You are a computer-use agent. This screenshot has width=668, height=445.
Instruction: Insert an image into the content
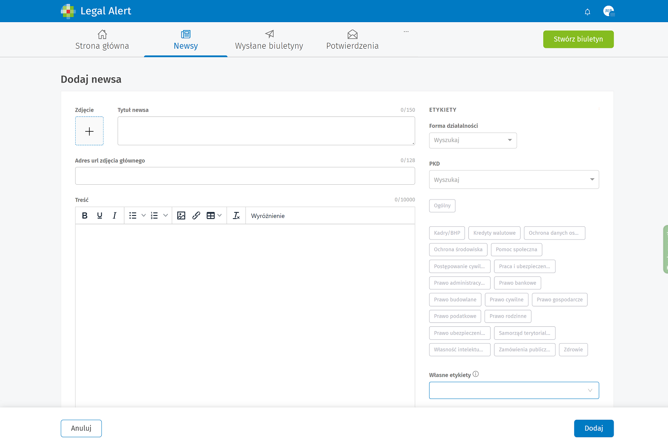tap(181, 216)
